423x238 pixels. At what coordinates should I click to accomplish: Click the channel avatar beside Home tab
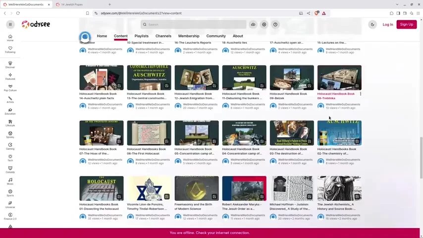[85, 37]
